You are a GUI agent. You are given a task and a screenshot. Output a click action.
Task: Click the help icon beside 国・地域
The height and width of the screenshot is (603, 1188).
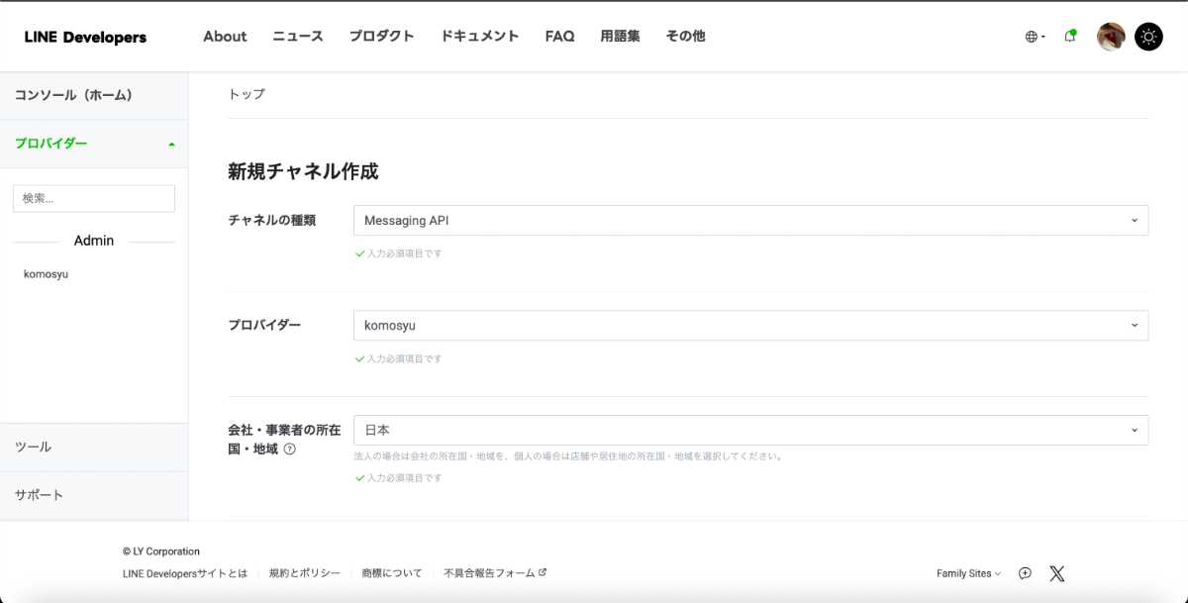click(290, 449)
